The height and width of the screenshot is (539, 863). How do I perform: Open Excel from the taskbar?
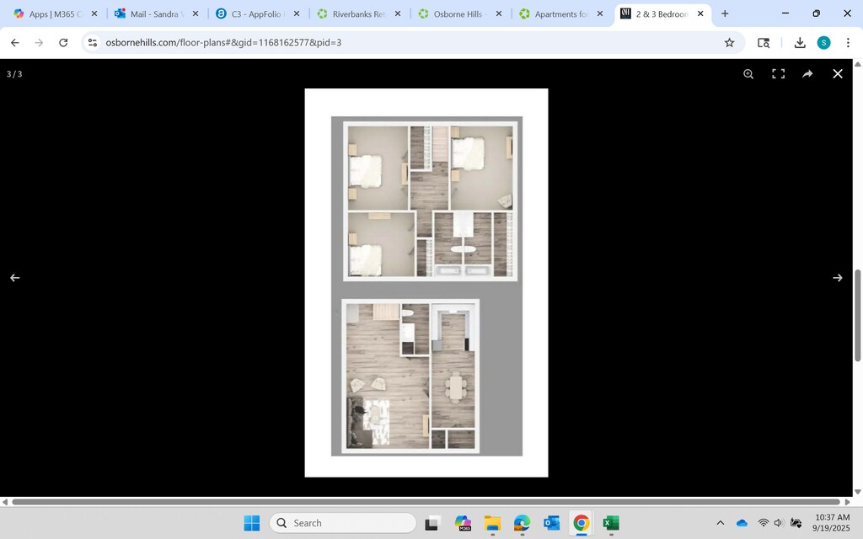tap(611, 523)
